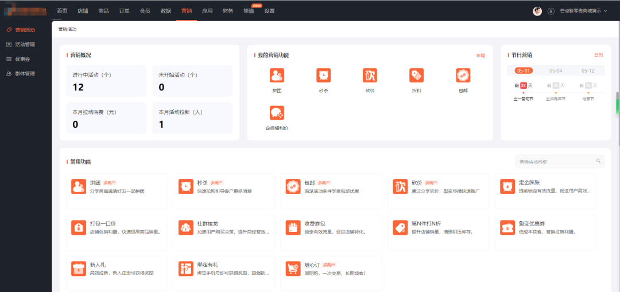The height and width of the screenshot is (292, 620).
Task: Click the 进行中活动 count 12
Action: coord(78,87)
